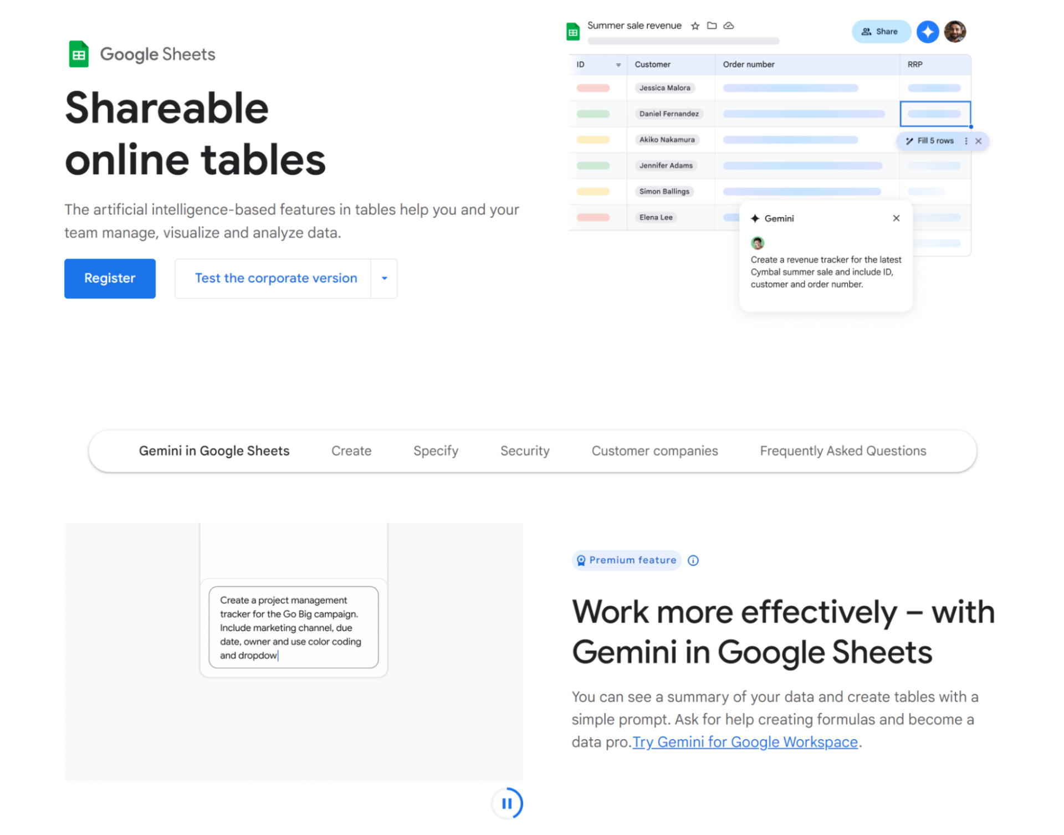Switch to the Create tab
The width and height of the screenshot is (1064, 835).
pos(351,450)
